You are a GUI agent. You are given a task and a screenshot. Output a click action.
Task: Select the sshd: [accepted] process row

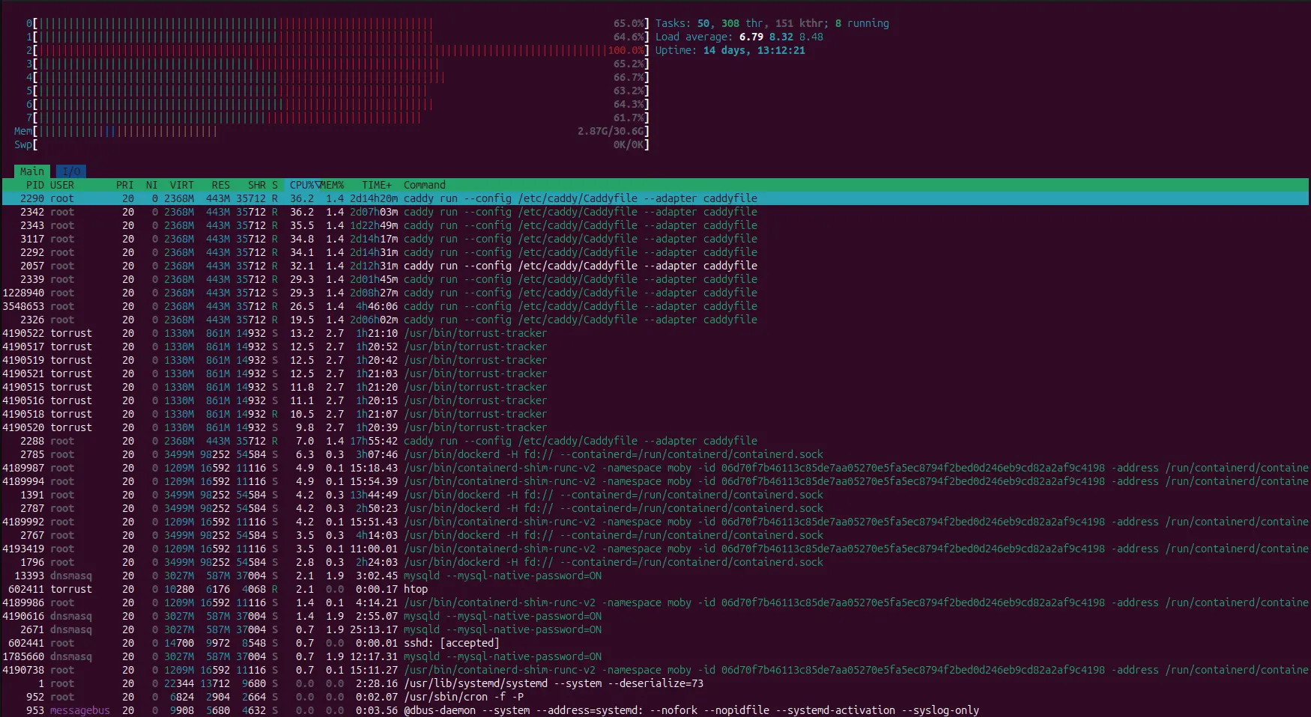[x=655, y=643]
